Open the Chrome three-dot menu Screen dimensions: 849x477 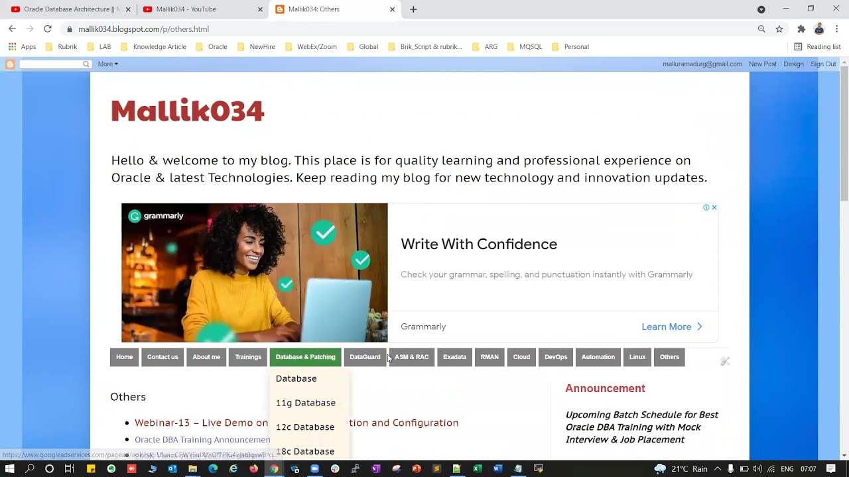coord(837,29)
